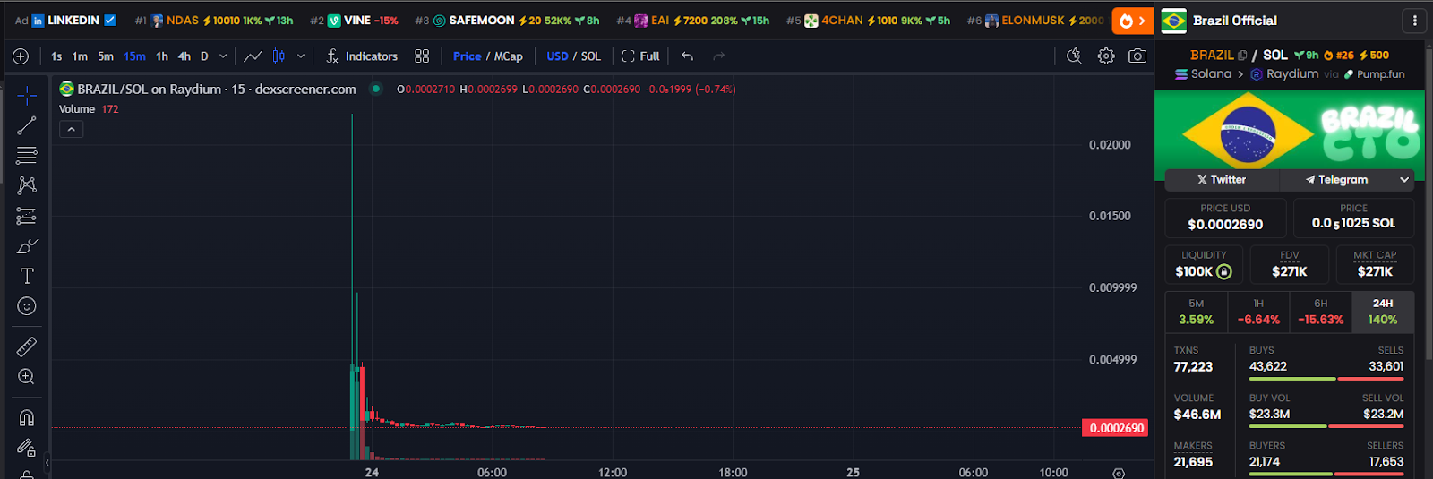The width and height of the screenshot is (1433, 479).
Task: Open trending token #3 SAFEMOON
Action: click(507, 21)
